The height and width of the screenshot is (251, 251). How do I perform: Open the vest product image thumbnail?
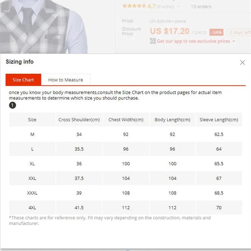tap(44, 27)
